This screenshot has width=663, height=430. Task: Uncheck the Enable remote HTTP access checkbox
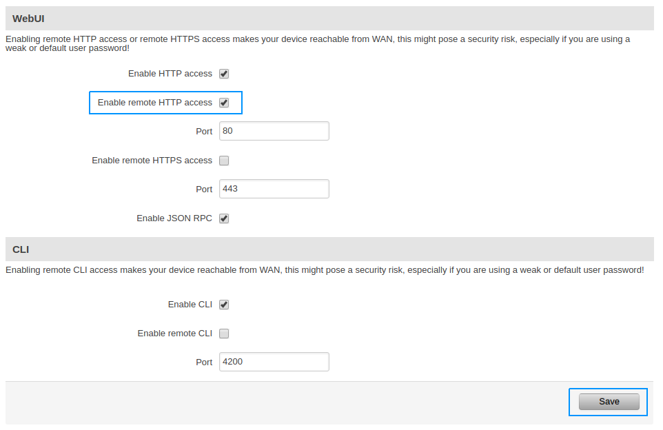pos(224,103)
